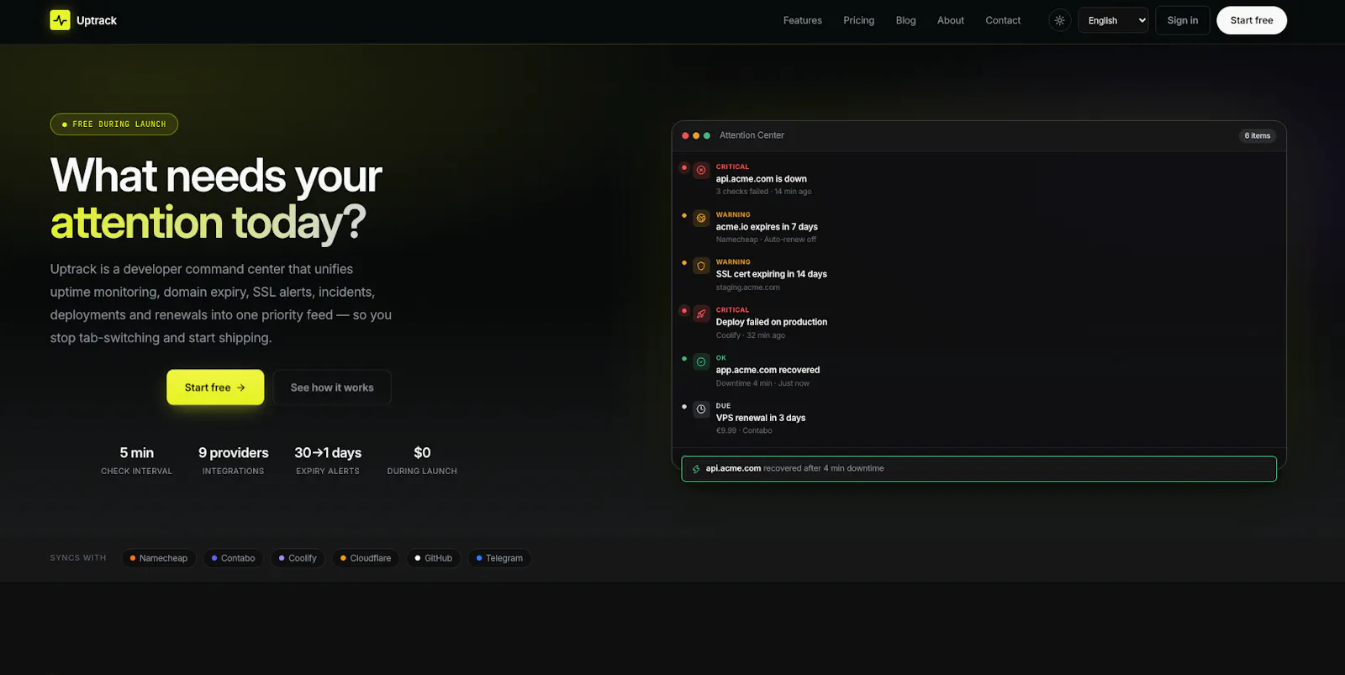Click "Namecheap · Auto-renew off" detail
The height and width of the screenshot is (675, 1345).
766,240
